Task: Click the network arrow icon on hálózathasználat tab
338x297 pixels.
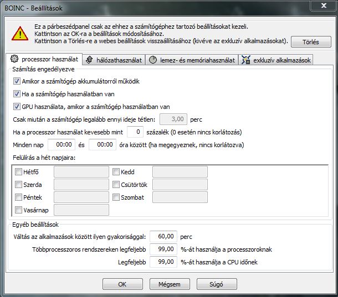Action: pyautogui.click(x=89, y=60)
